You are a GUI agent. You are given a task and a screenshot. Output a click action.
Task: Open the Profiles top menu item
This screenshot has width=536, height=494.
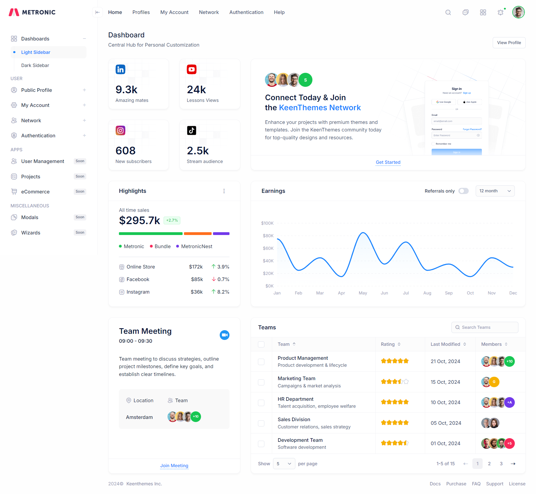coord(141,12)
